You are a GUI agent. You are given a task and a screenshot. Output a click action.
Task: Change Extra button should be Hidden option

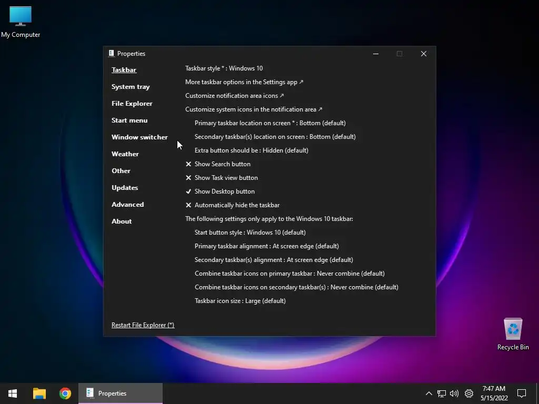[x=251, y=150]
